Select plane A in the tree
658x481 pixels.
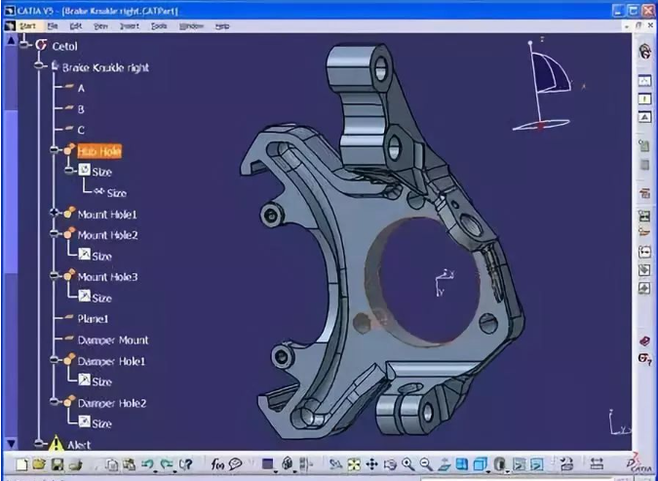[x=81, y=88]
